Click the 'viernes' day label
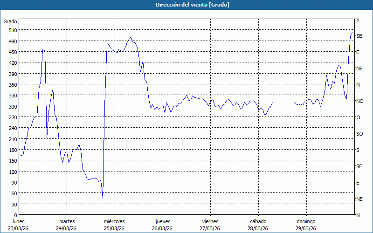The image size is (373, 233). [x=210, y=221]
